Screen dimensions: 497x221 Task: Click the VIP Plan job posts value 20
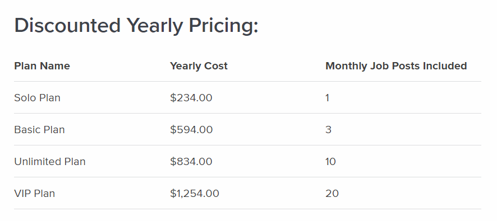coord(332,194)
